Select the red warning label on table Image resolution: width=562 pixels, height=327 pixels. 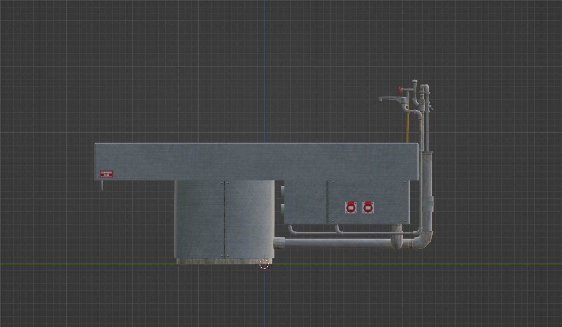click(x=106, y=174)
